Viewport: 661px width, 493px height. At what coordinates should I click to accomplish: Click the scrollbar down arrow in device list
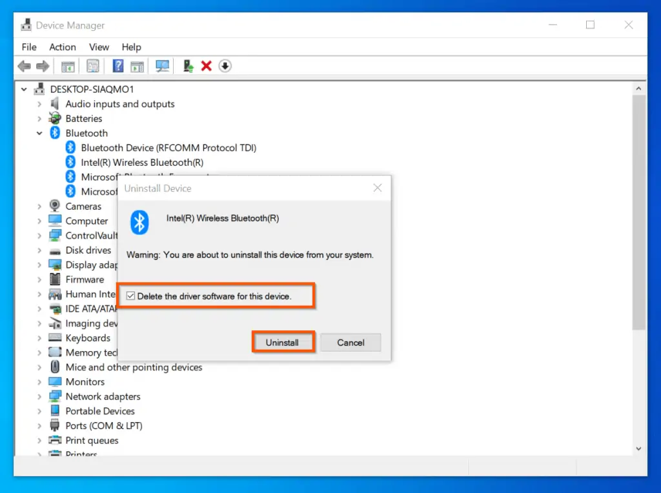click(639, 448)
